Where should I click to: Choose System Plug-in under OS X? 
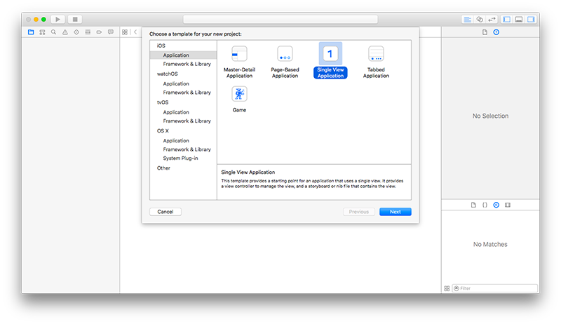click(180, 158)
